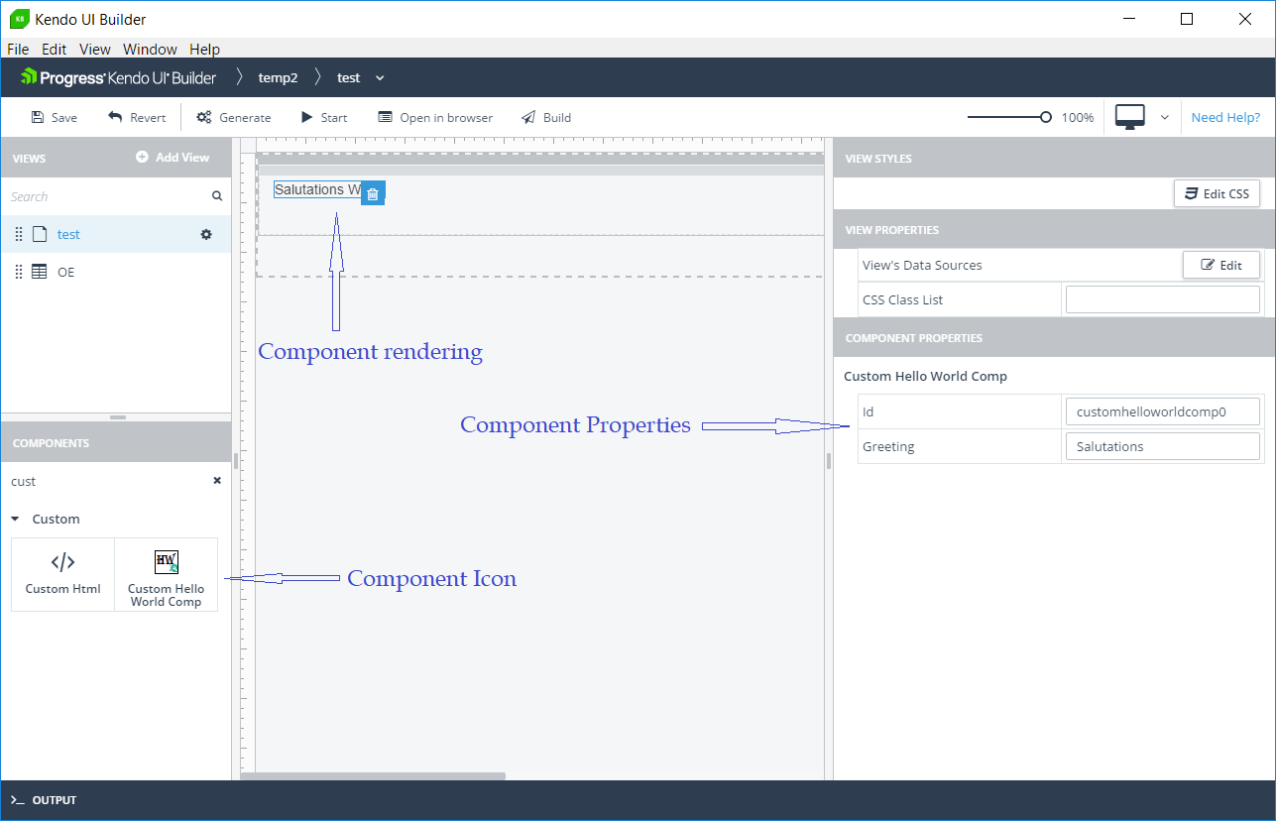Click the Edit CSS button
The height and width of the screenshot is (821, 1276).
(x=1217, y=193)
